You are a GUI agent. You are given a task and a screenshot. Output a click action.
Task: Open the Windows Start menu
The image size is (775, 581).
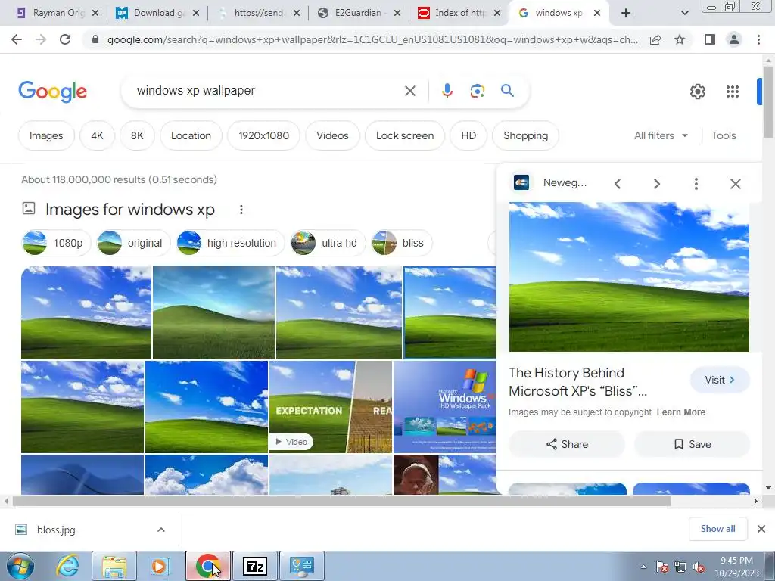click(20, 566)
